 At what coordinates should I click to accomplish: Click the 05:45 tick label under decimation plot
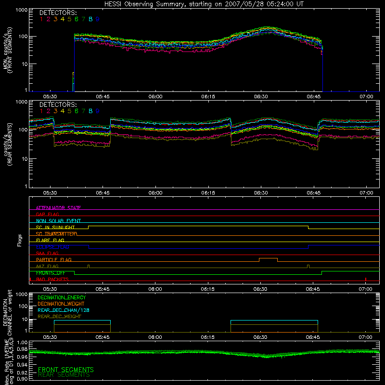click(103, 337)
